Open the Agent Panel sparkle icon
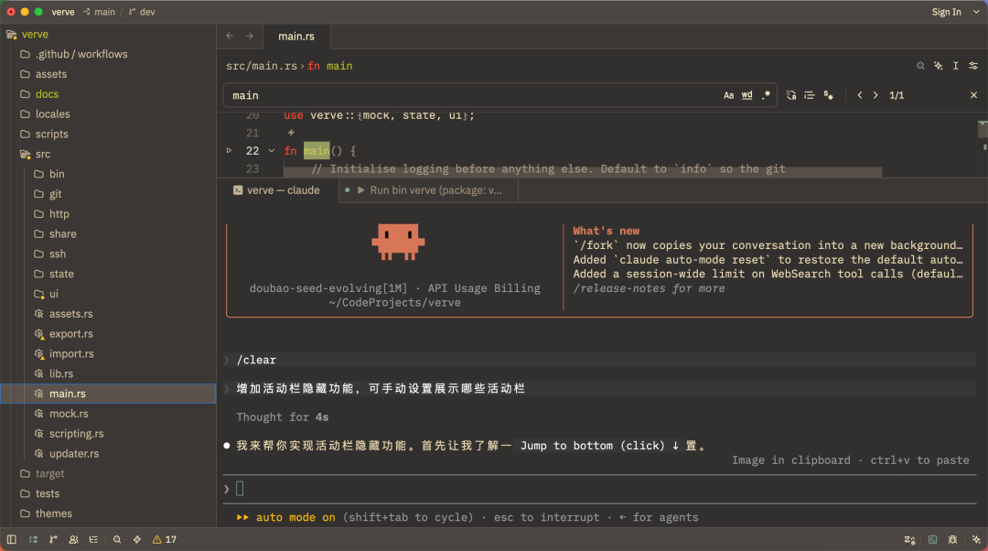Viewport: 988px width, 551px height. [x=976, y=540]
